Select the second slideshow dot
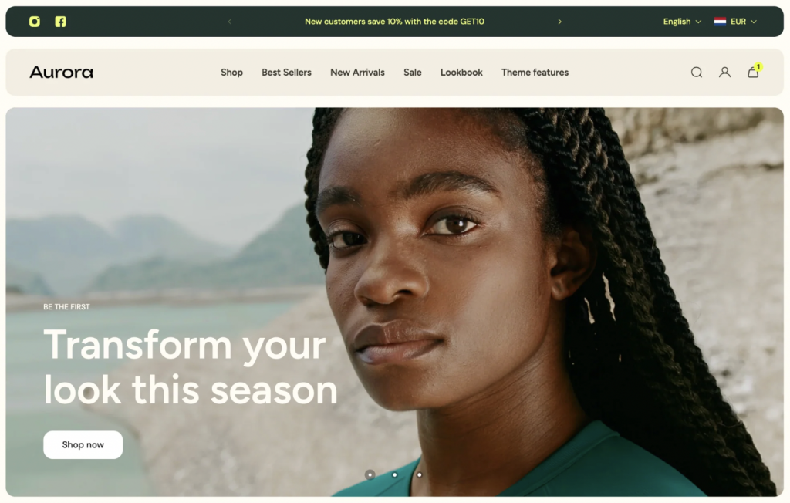This screenshot has width=790, height=503. (394, 474)
